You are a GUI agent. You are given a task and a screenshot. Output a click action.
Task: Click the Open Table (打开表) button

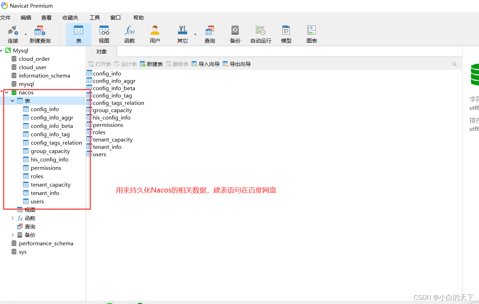click(x=100, y=64)
